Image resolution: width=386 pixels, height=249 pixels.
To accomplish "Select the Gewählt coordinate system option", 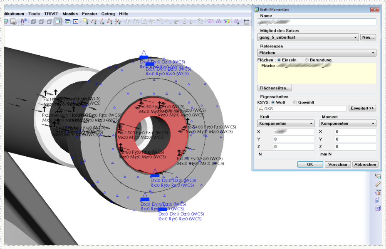I will pos(295,102).
